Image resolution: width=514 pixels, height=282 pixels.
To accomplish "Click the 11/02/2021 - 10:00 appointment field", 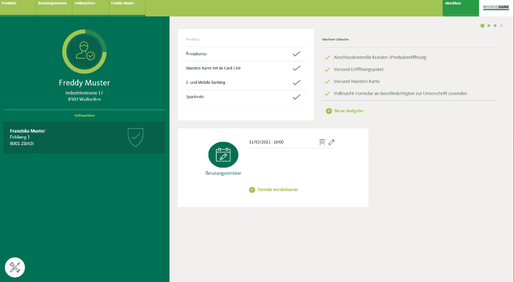I will click(x=280, y=142).
